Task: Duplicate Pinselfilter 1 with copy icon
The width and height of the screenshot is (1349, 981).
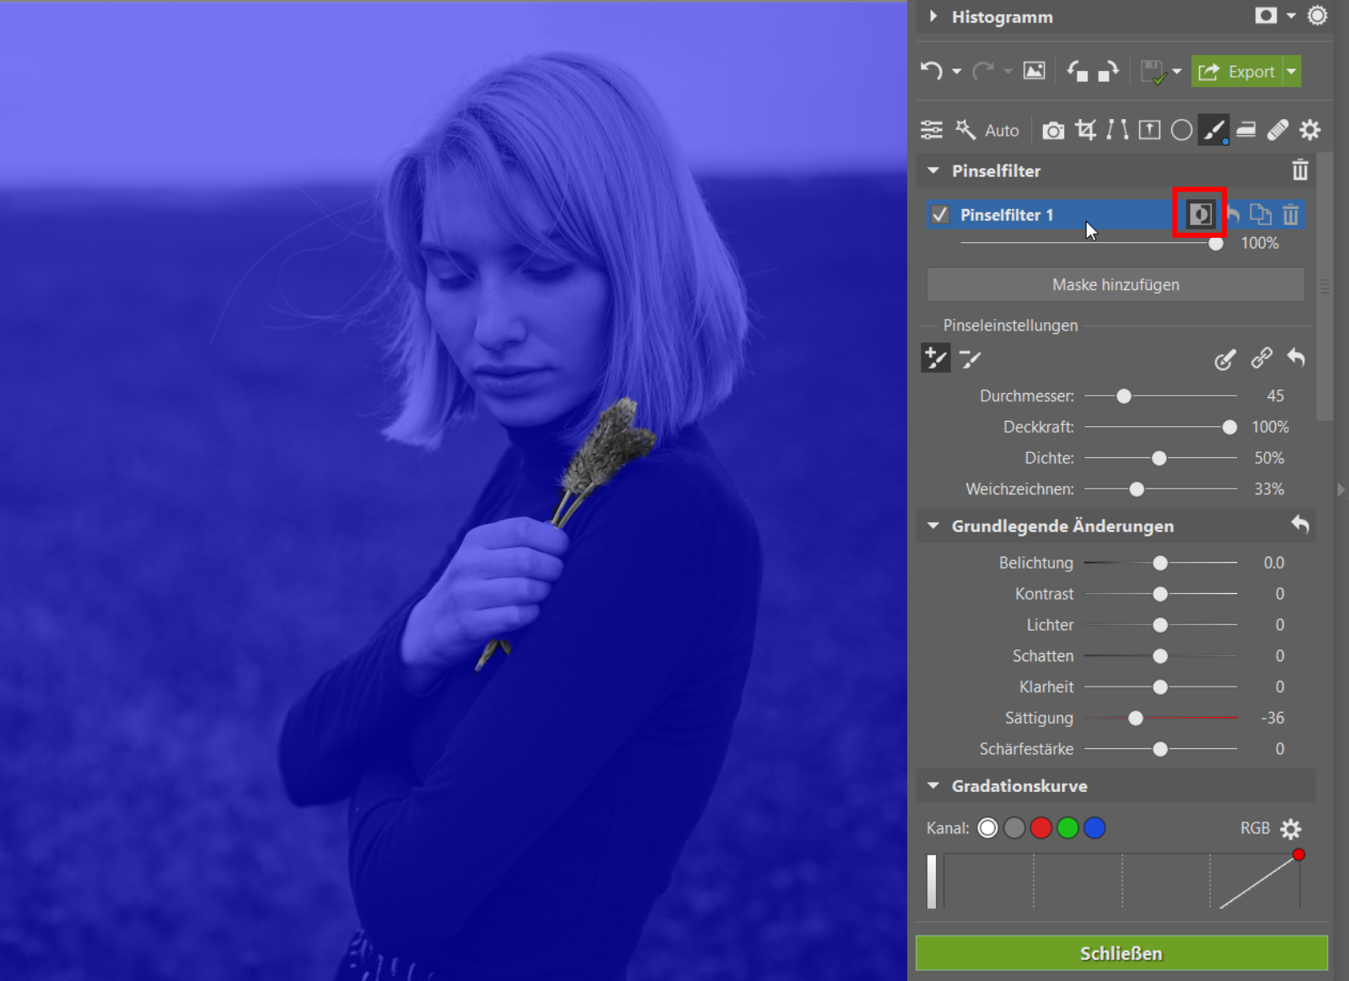Action: click(1260, 214)
